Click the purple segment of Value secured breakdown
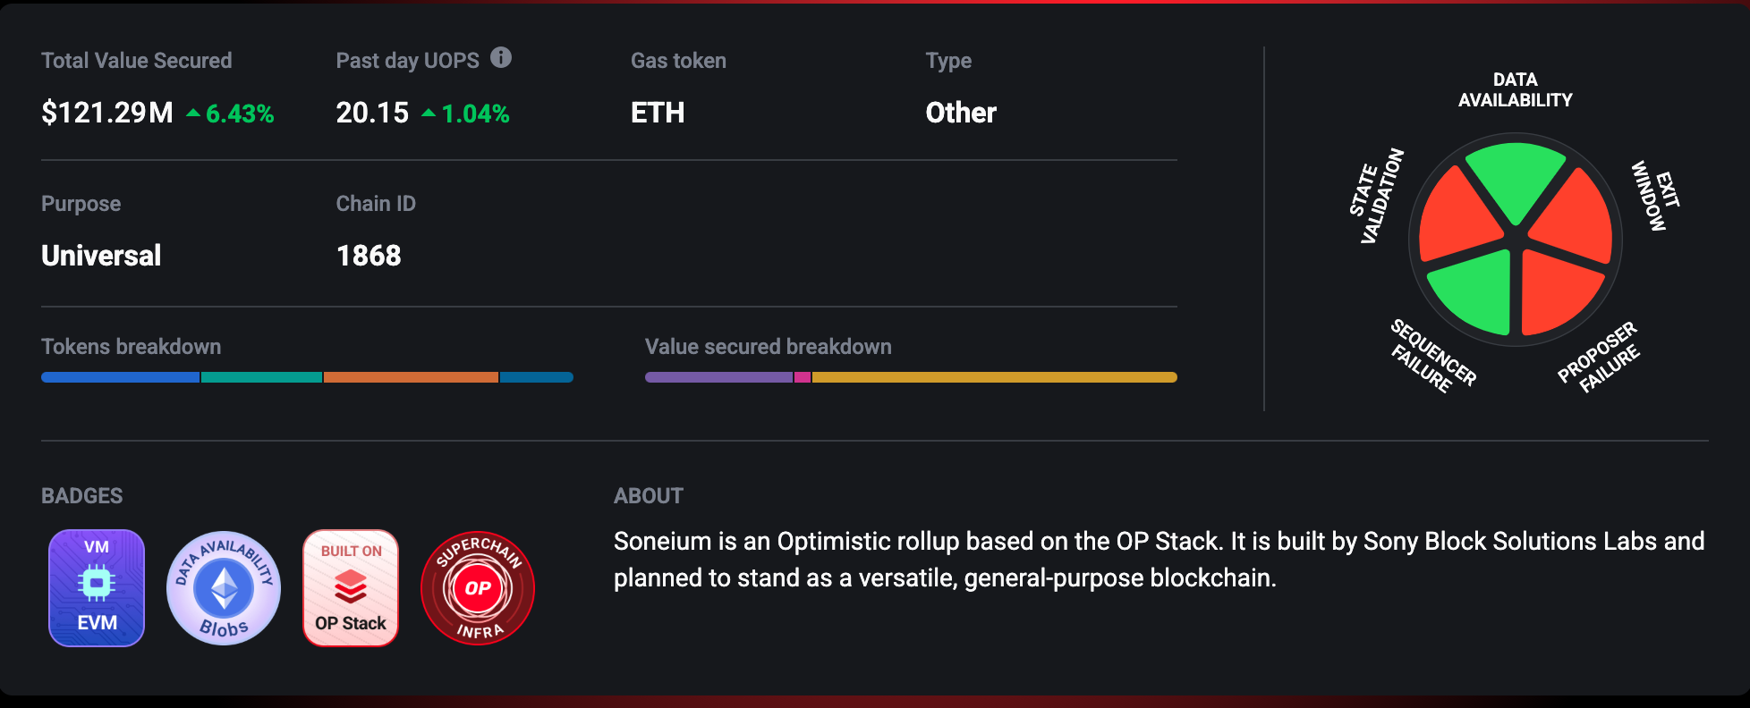Image resolution: width=1750 pixels, height=708 pixels. pyautogui.click(x=718, y=377)
